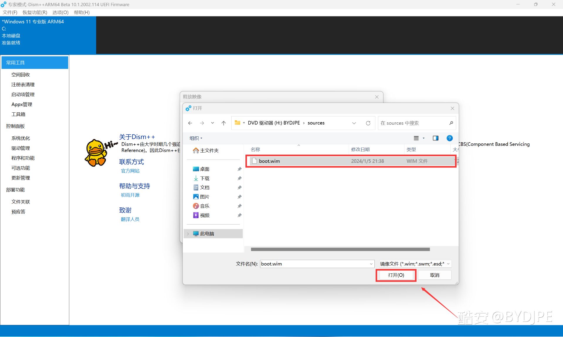Viewport: 563px width, 337px height.
Task: Open the Recovery functions menu
Action: point(35,12)
